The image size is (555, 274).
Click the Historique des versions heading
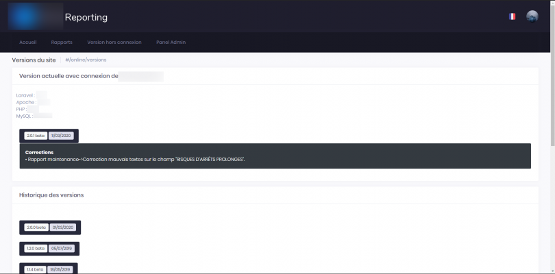[51, 195]
